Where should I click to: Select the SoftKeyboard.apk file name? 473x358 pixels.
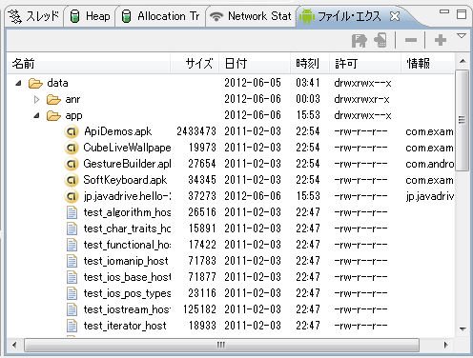125,180
